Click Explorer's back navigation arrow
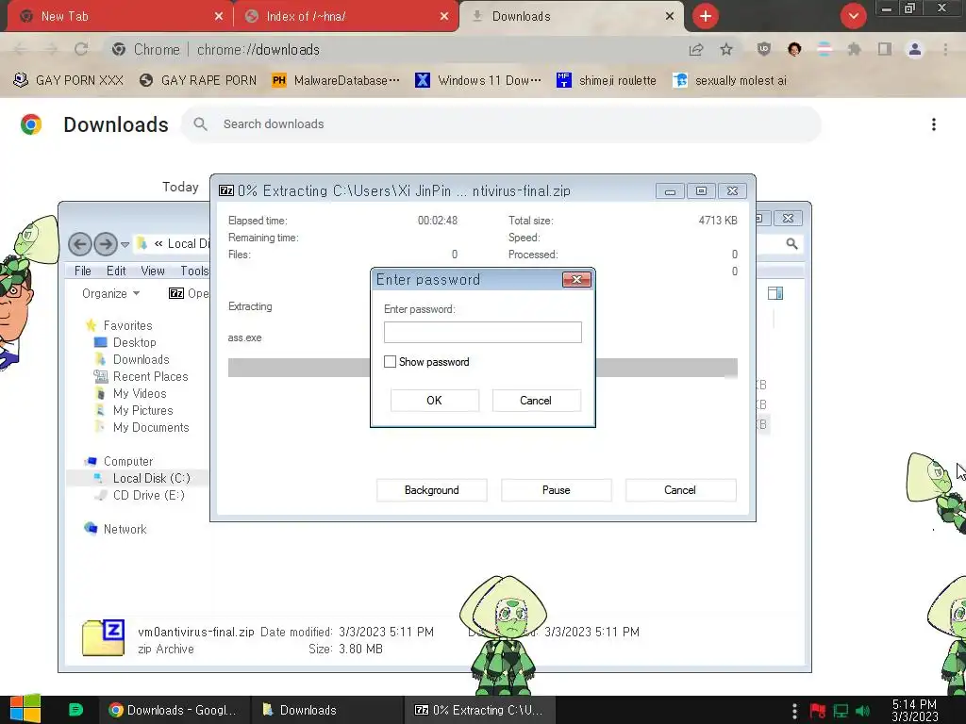This screenshot has width=966, height=724. click(79, 244)
